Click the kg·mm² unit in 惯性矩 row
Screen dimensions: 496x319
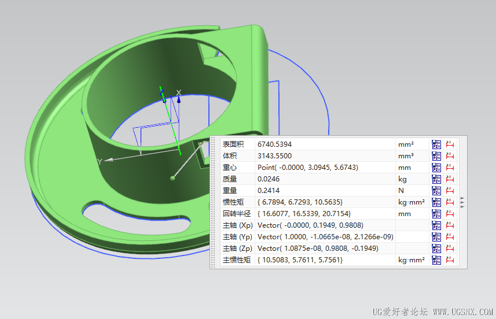click(x=412, y=202)
